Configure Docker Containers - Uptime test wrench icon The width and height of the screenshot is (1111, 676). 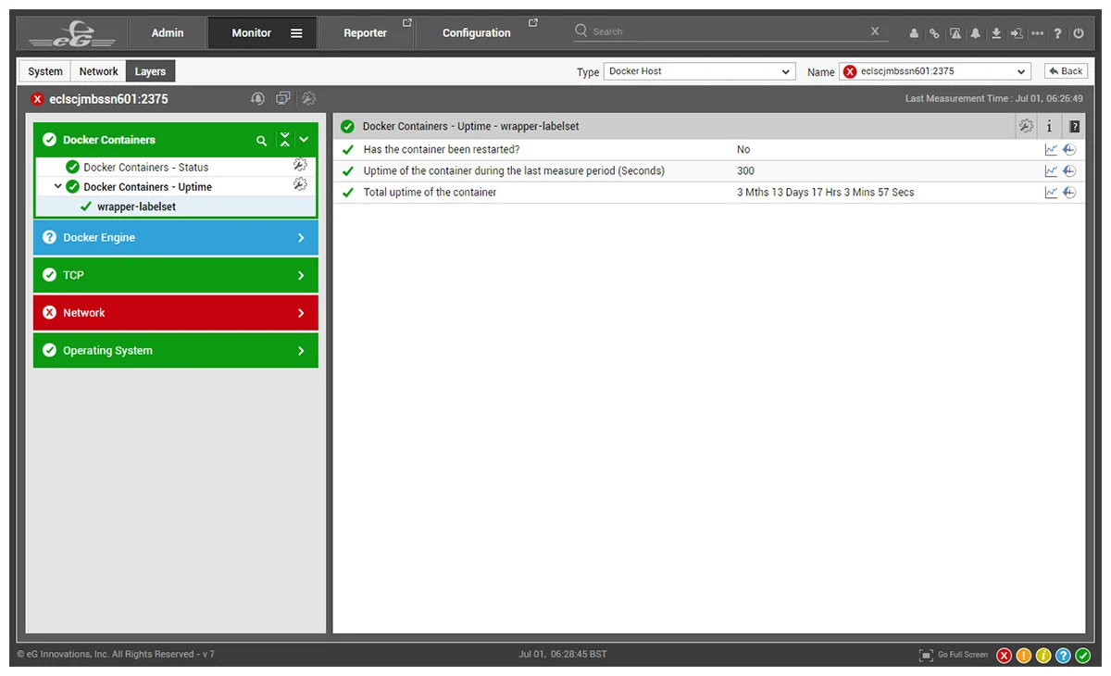pyautogui.click(x=300, y=184)
